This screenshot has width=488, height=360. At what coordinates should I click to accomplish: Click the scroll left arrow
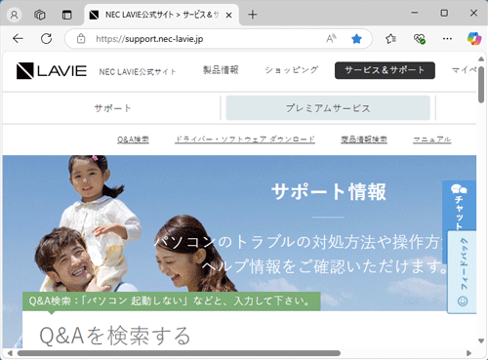(x=10, y=353)
